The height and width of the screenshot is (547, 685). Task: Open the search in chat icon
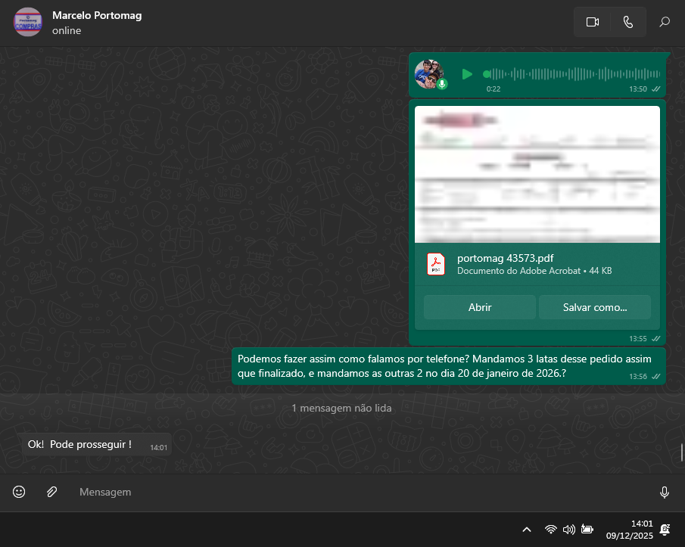[665, 22]
